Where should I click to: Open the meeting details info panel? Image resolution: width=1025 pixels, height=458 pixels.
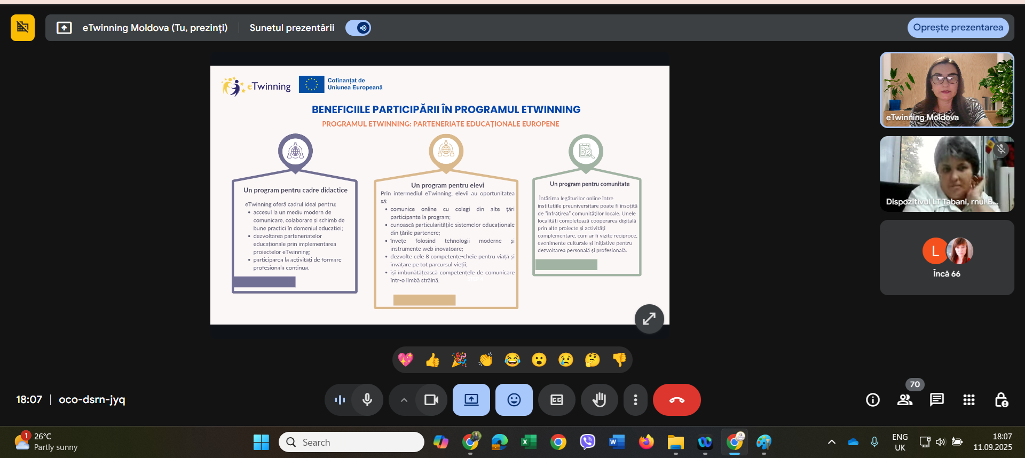click(873, 400)
